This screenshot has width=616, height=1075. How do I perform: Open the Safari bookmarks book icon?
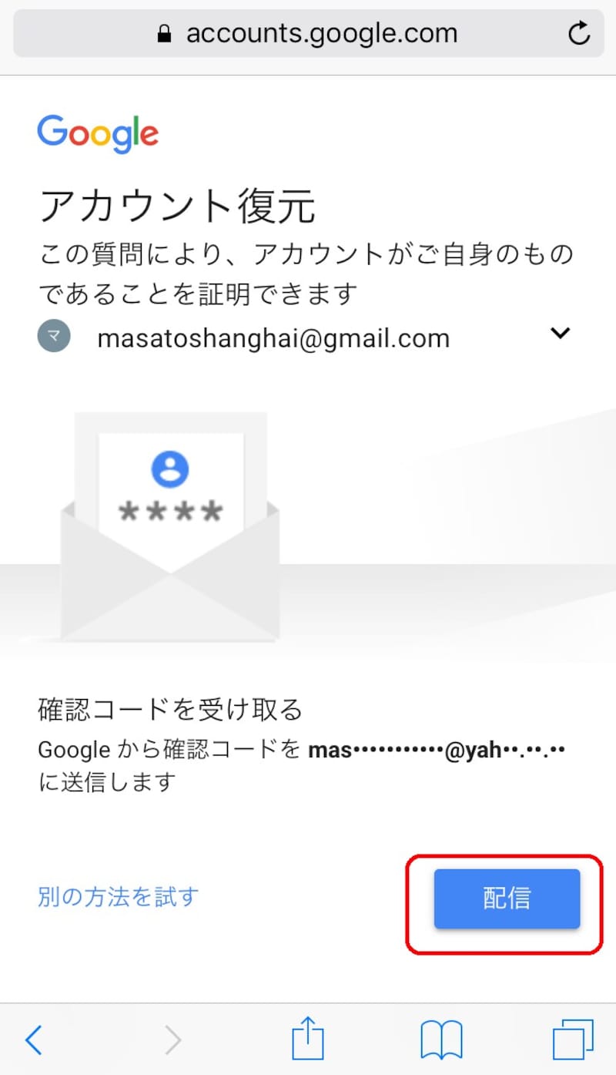pyautogui.click(x=441, y=1040)
